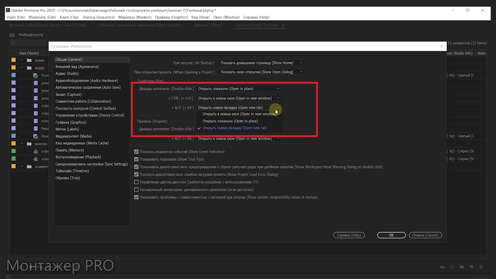Collapse the элемент bin chevron
Screen dimensions: 496x279
[22, 166]
